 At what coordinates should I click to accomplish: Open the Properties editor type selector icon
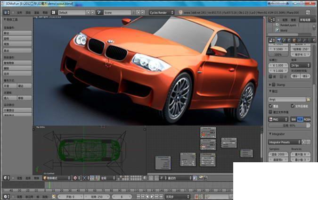tap(272, 41)
